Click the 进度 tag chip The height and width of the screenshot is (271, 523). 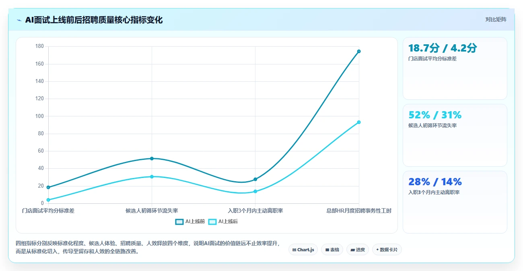point(358,250)
